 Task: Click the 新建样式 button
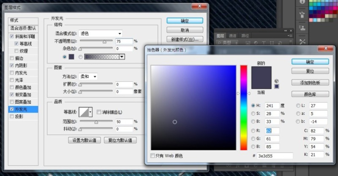(185, 39)
